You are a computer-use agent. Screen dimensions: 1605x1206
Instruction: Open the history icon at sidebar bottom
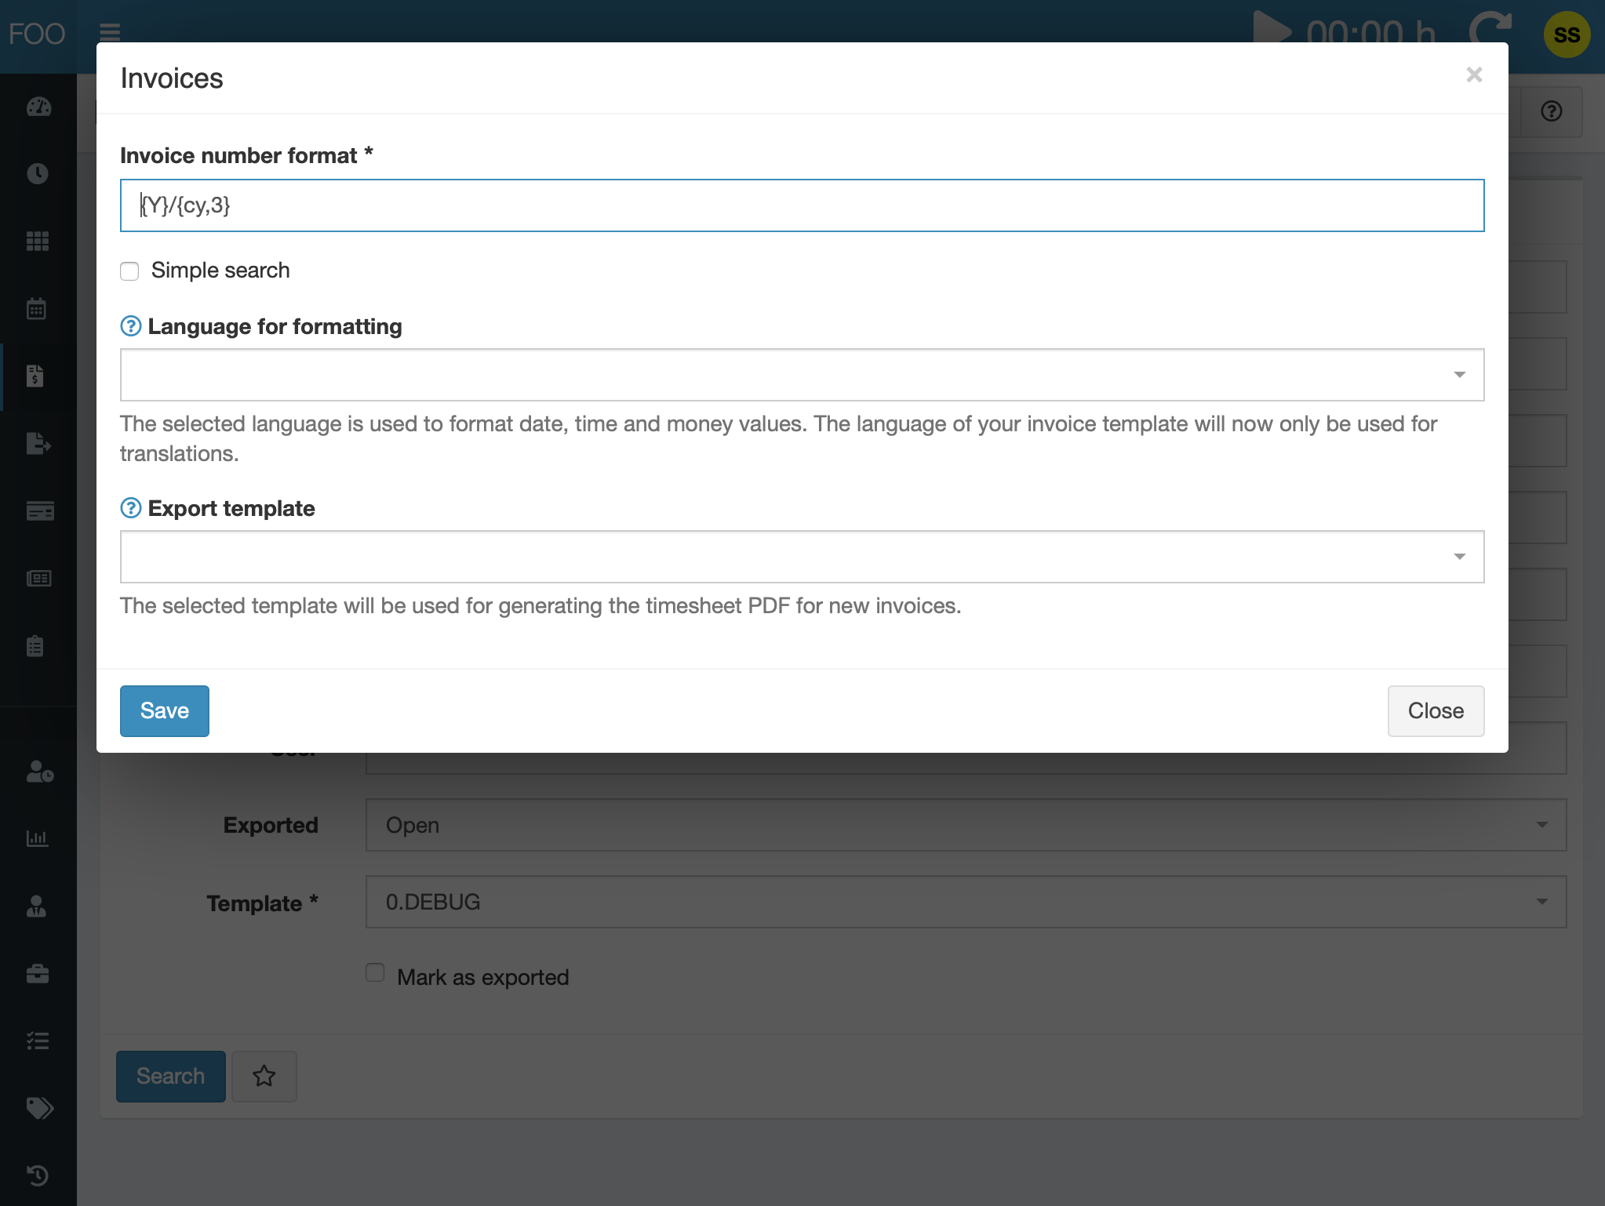[x=38, y=1175]
